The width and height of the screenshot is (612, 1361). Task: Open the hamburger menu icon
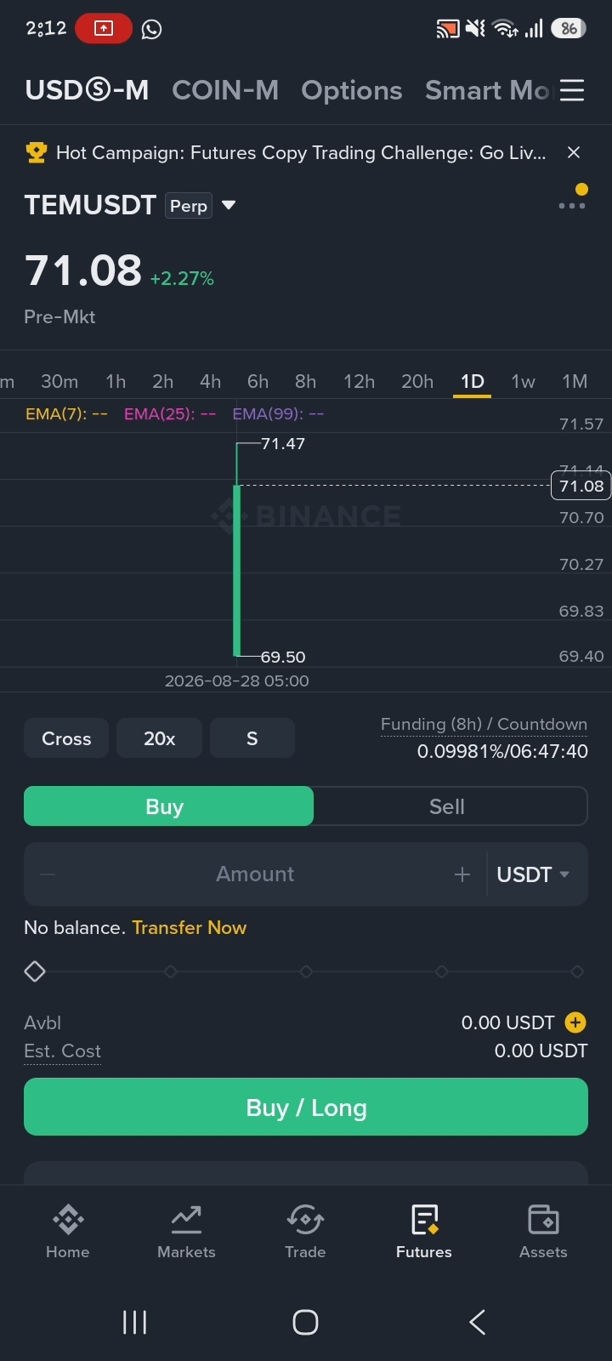pos(572,90)
